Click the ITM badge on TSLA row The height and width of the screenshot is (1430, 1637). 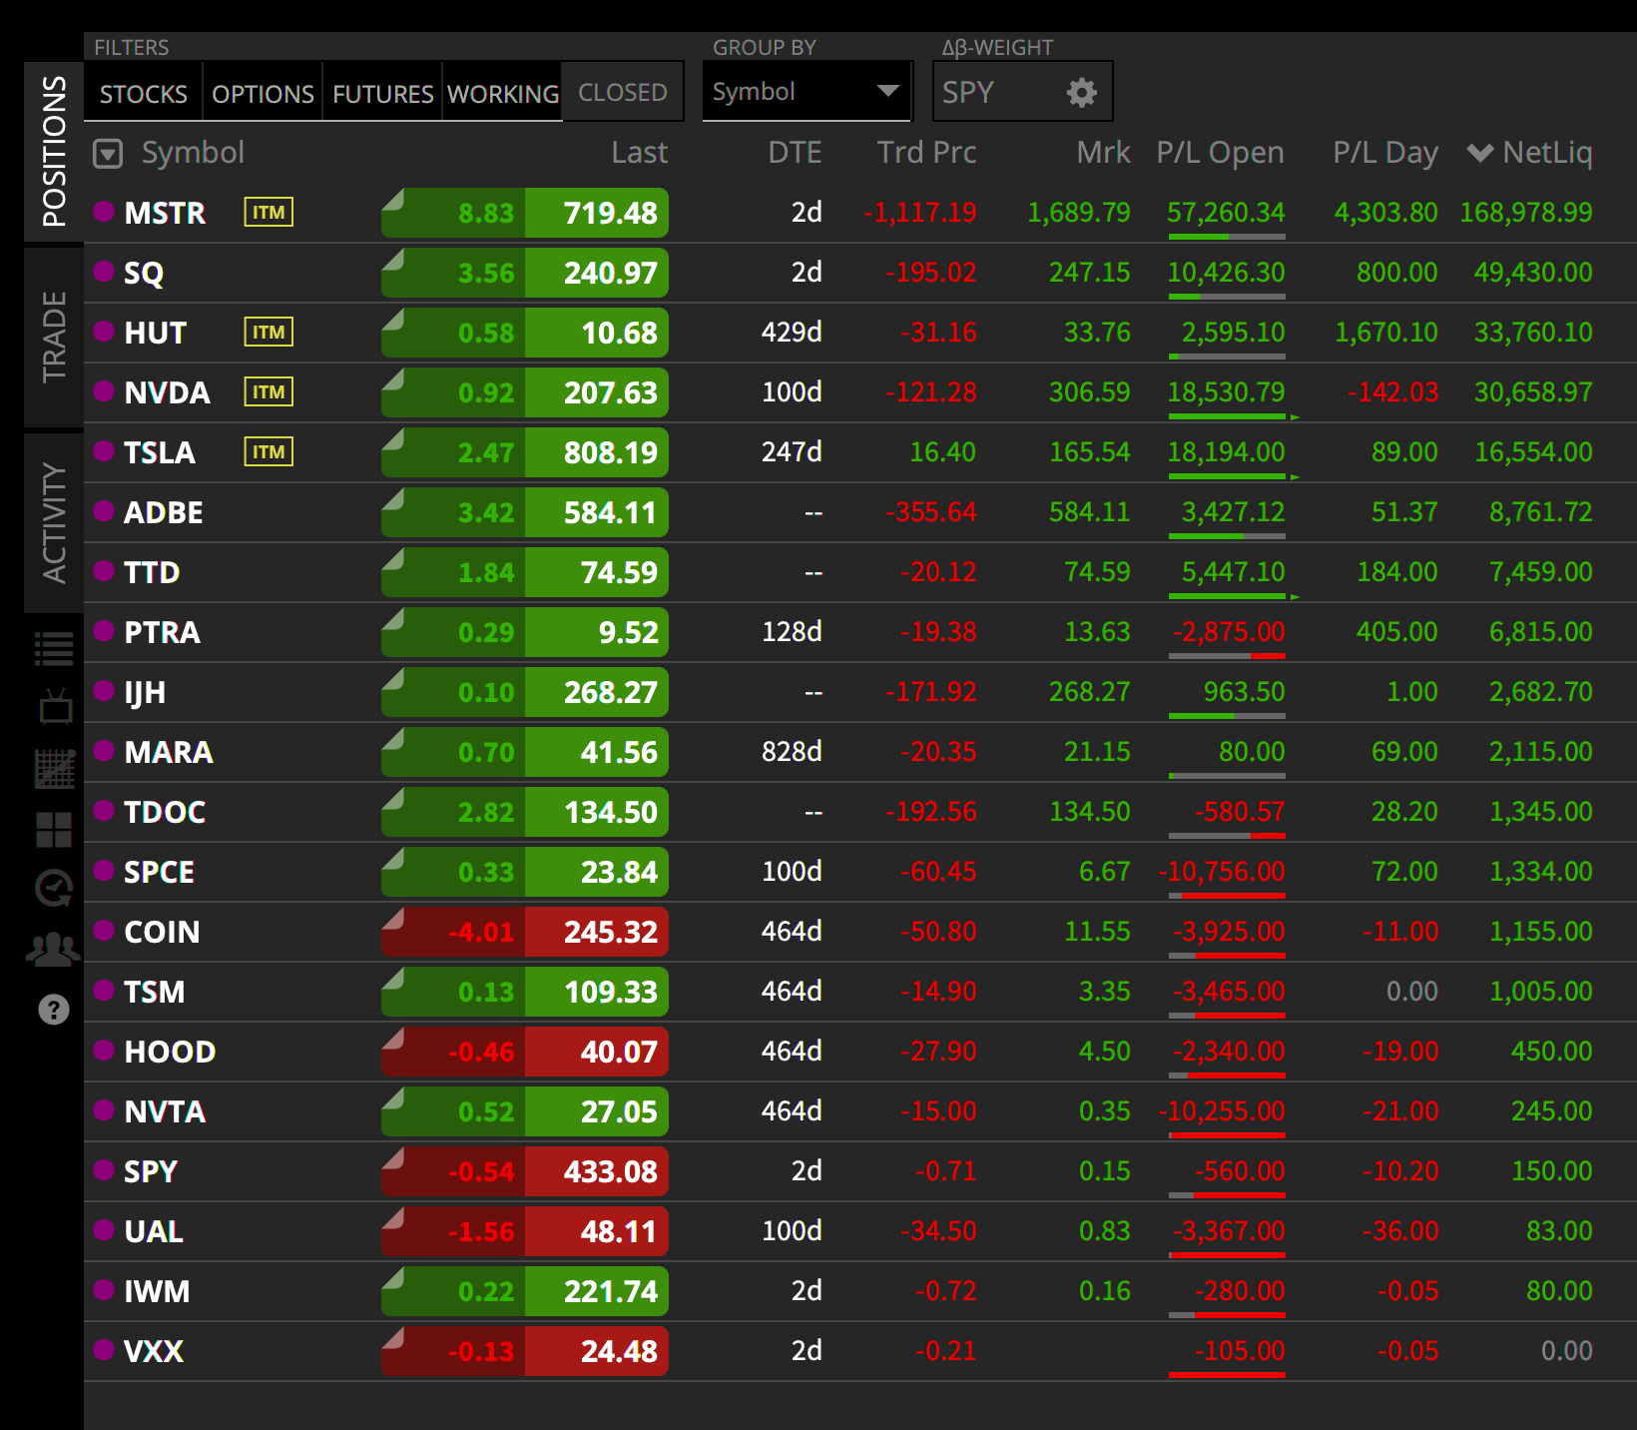pyautogui.click(x=269, y=451)
